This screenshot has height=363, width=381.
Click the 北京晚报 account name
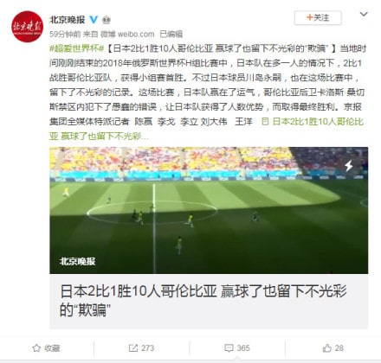(68, 20)
